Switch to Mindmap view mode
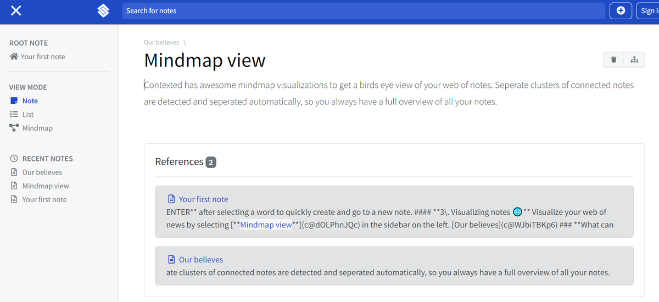The width and height of the screenshot is (659, 302). coord(37,128)
